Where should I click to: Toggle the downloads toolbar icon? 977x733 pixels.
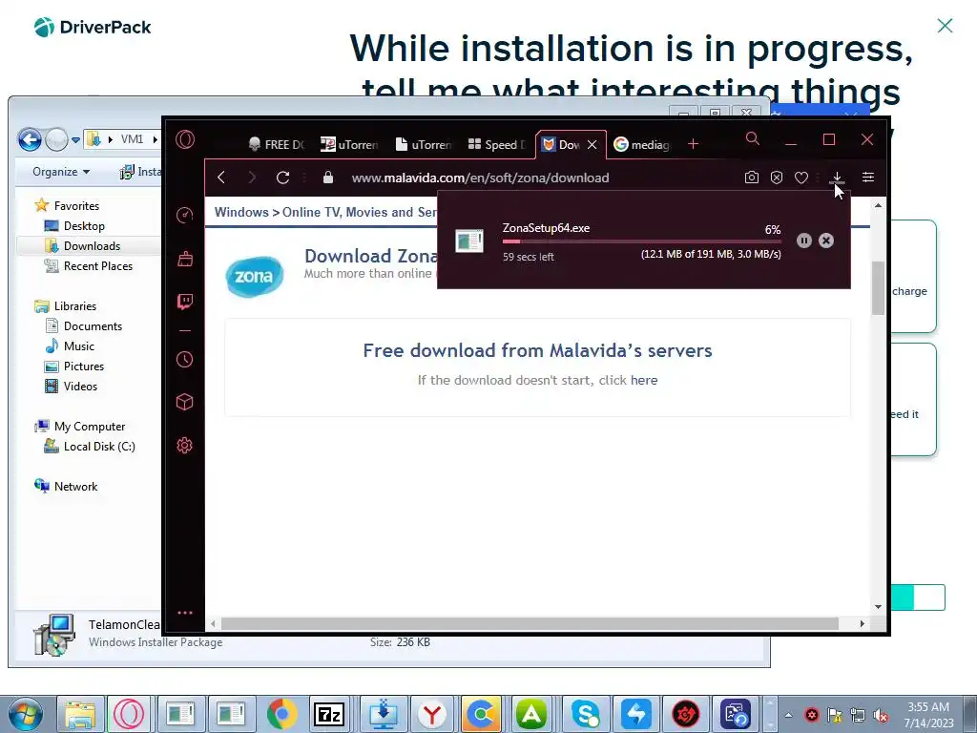(x=838, y=178)
